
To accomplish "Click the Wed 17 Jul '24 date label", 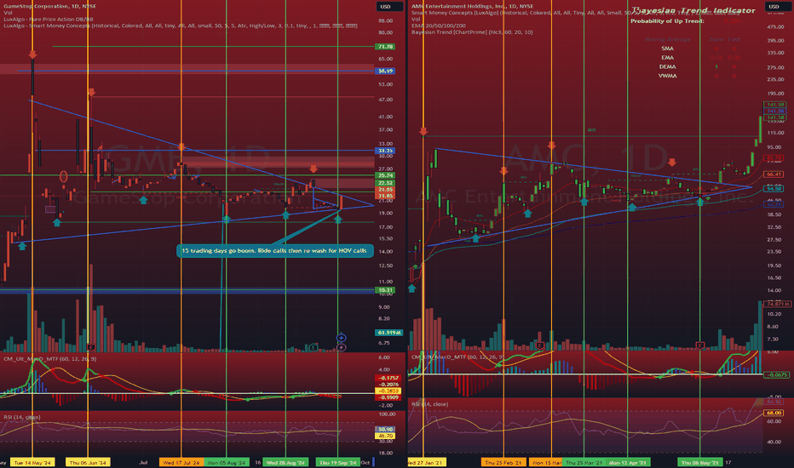I will (181, 462).
